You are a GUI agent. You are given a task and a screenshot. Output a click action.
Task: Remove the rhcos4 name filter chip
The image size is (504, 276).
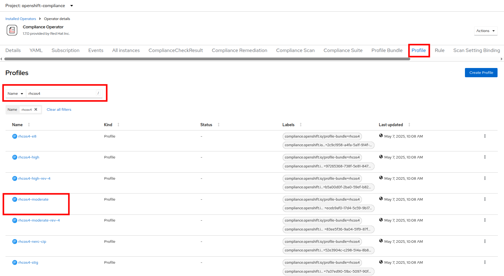[x=36, y=110]
